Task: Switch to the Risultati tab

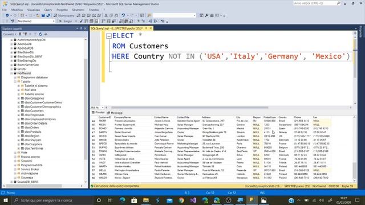Action: 98,113
